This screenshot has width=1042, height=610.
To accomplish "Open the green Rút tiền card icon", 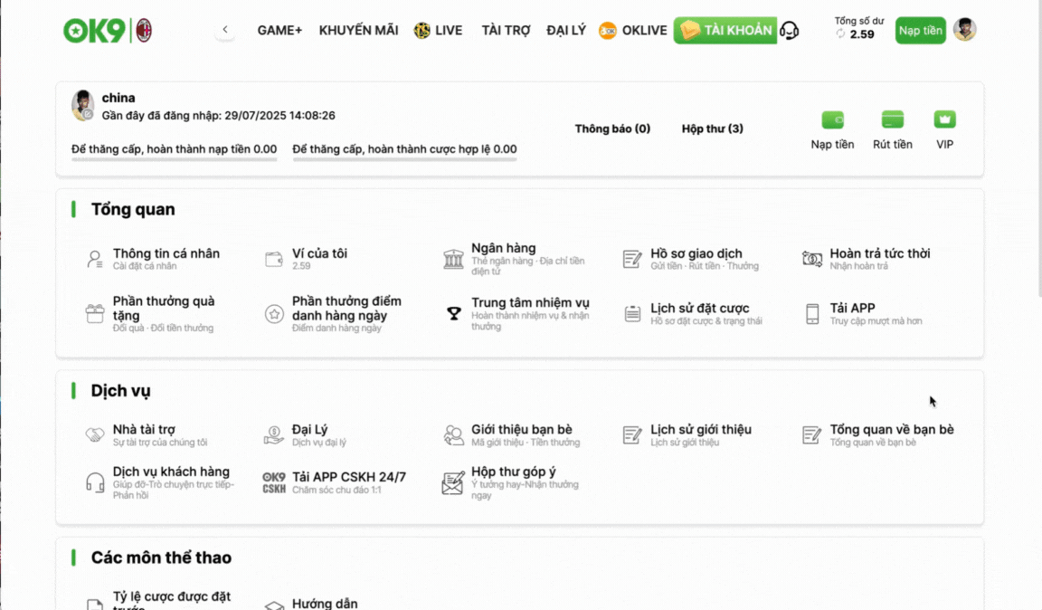I will pyautogui.click(x=893, y=119).
